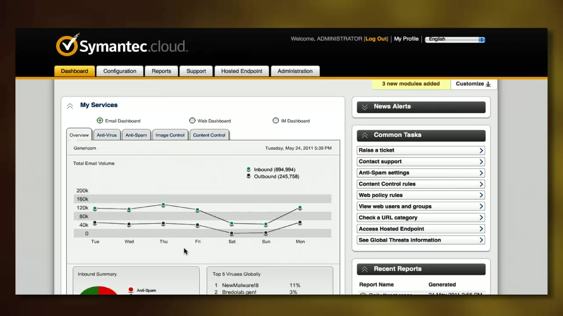Viewport: 563px width, 316px height.
Task: Click the Inbound green legend marker
Action: click(x=249, y=169)
